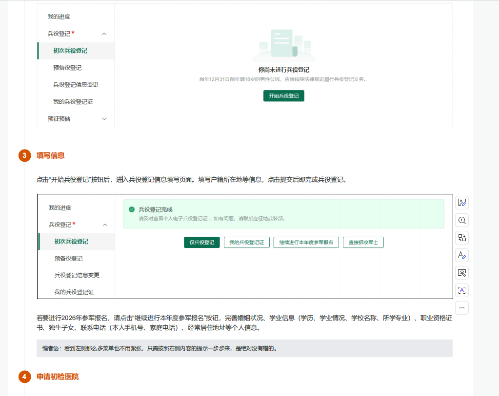
Task: Collapse the 兵役登记 section in upper sidebar
Action: tap(104, 34)
